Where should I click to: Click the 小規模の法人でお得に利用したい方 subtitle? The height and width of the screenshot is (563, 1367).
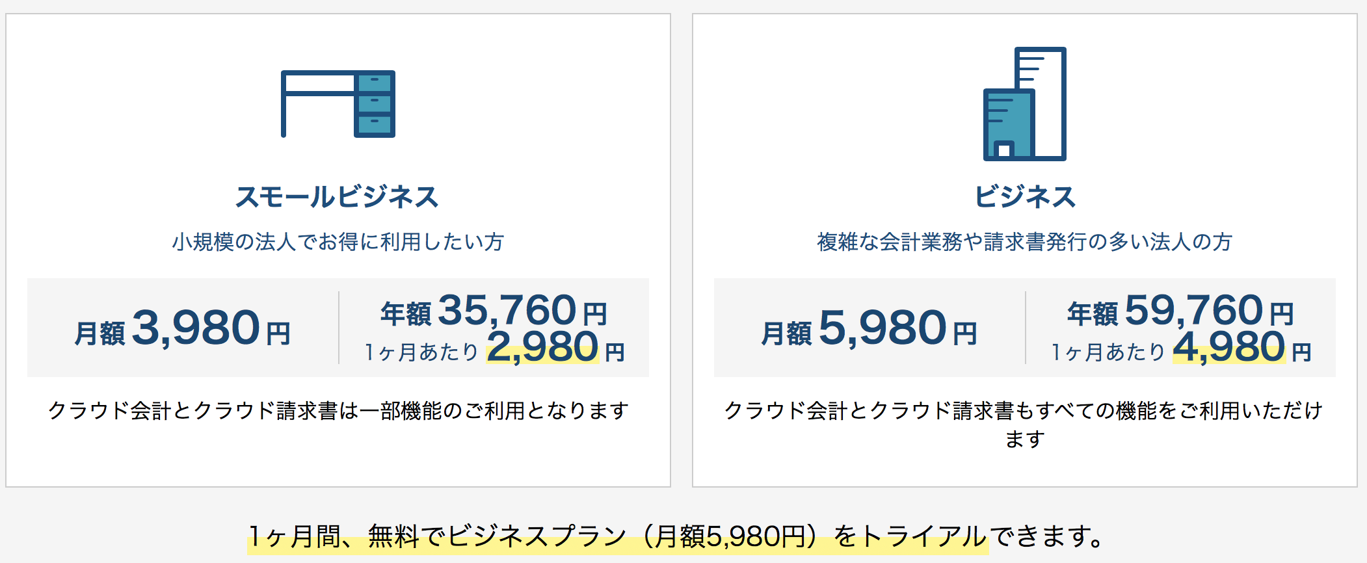click(x=338, y=242)
